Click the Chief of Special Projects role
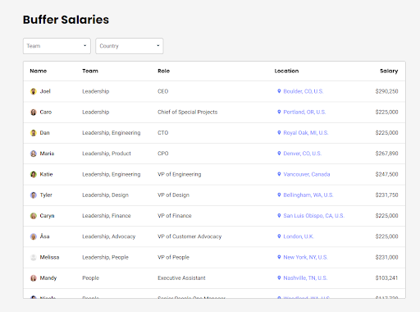Image resolution: width=420 pixels, height=312 pixels. click(188, 112)
